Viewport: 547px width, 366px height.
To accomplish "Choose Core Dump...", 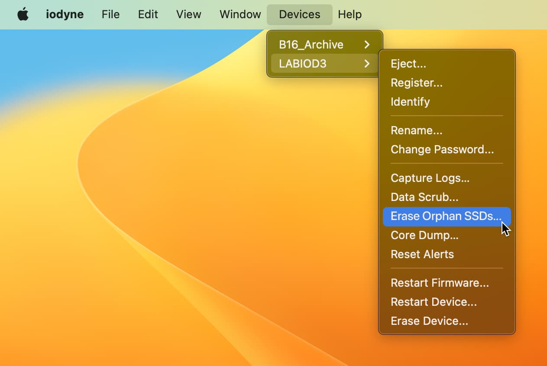I will (x=447, y=235).
